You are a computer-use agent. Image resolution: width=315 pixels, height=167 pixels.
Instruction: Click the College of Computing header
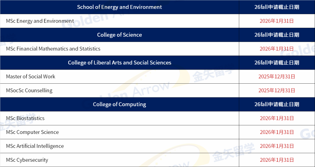[119, 104]
